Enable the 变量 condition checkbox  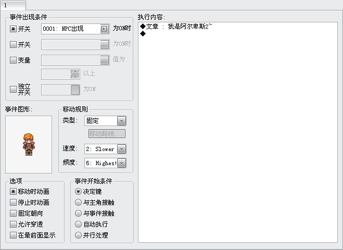(x=13, y=60)
